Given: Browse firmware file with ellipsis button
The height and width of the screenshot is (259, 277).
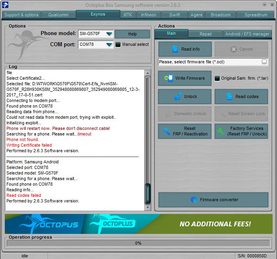Looking at the screenshot, I should (x=264, y=62).
